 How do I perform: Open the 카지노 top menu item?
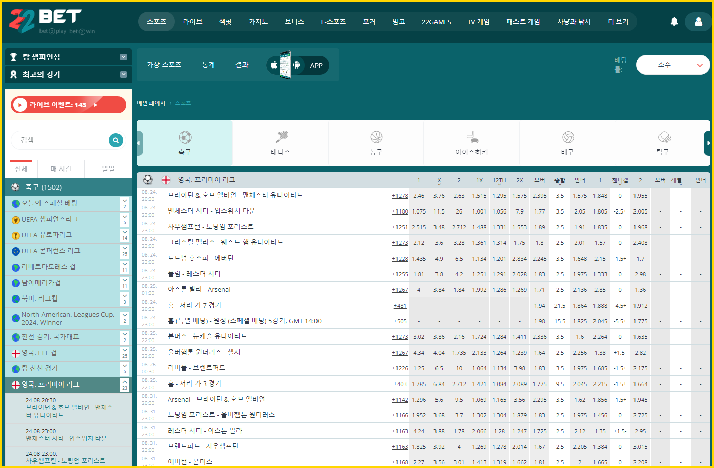pyautogui.click(x=258, y=22)
